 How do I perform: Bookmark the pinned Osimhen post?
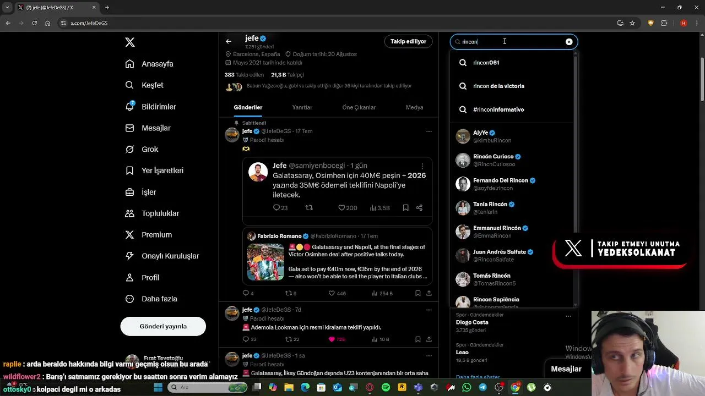(x=417, y=293)
